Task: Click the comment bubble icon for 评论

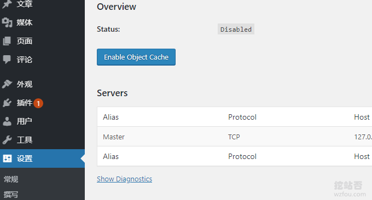Action: click(7, 60)
